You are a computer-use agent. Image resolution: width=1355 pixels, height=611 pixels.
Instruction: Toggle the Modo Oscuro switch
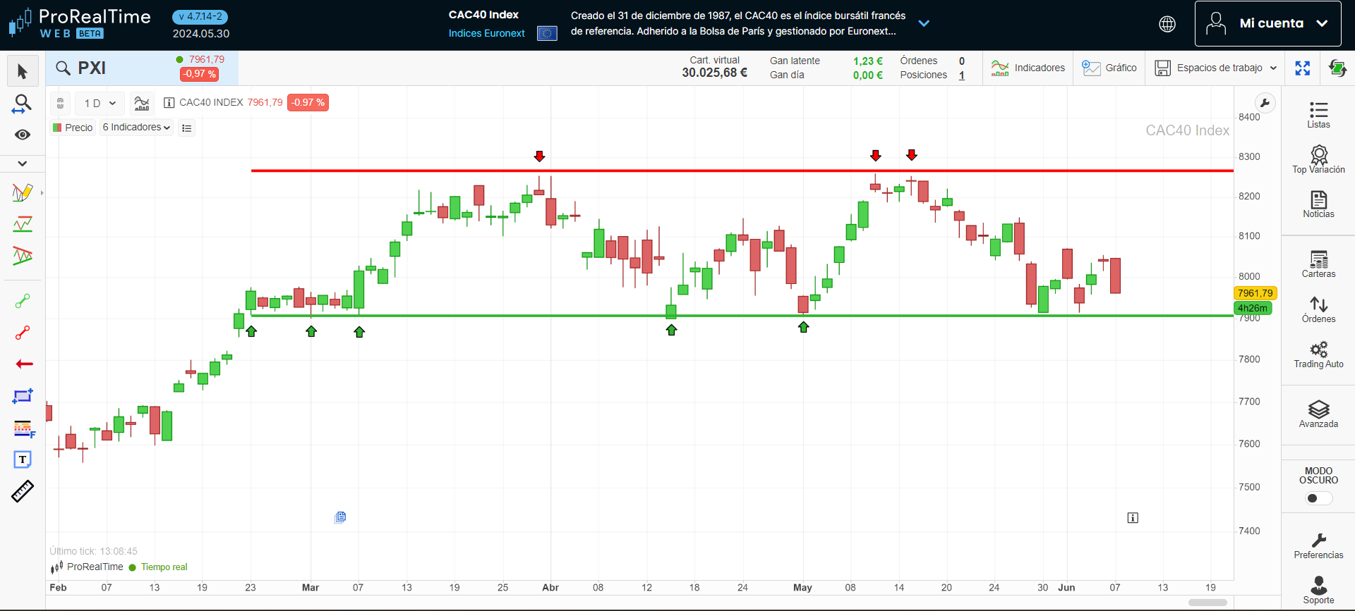(x=1318, y=498)
